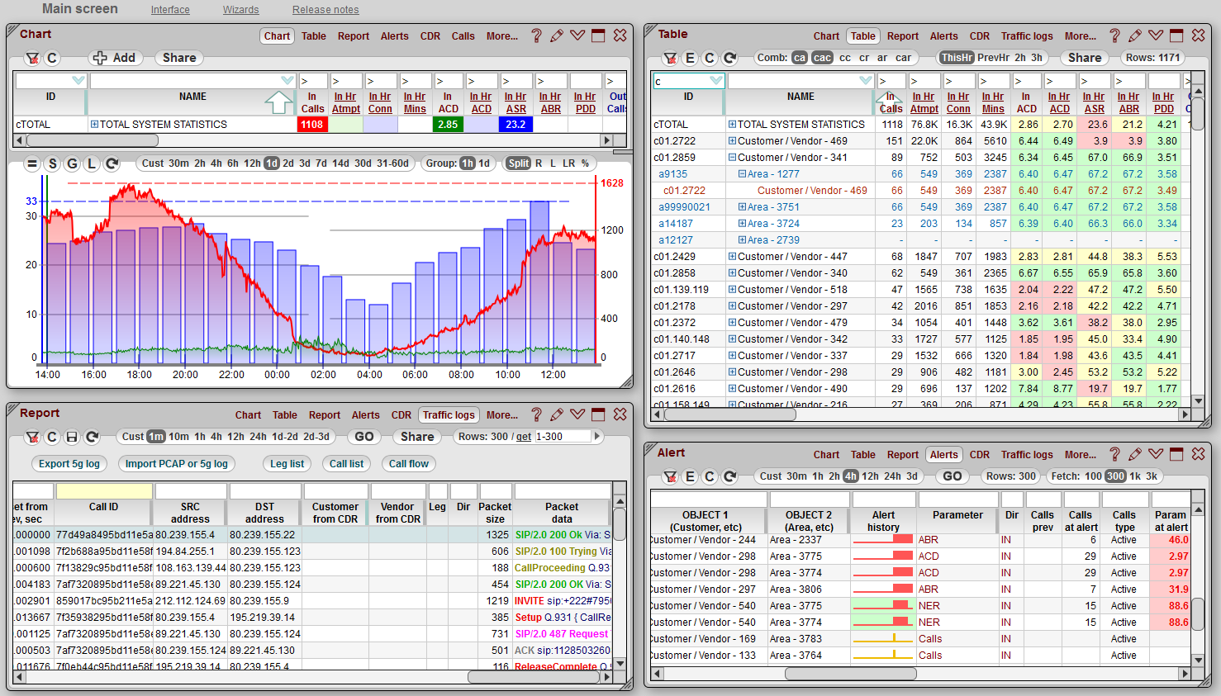The image size is (1221, 696).
Task: Click the E icon in the Alert panel toolbar
Action: 691,477
